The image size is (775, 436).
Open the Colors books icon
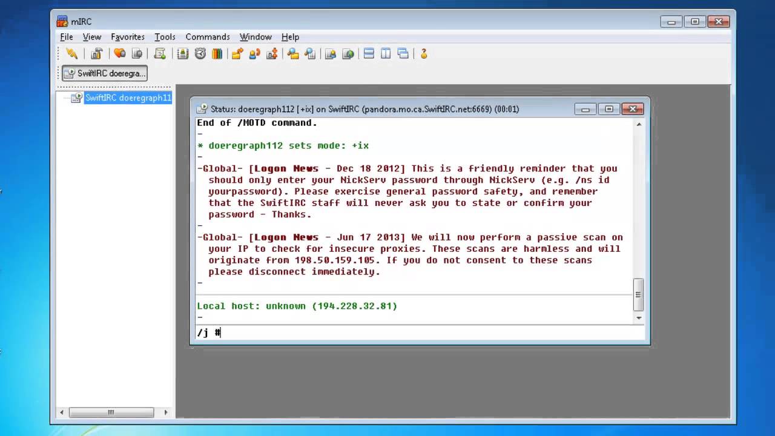tap(217, 54)
